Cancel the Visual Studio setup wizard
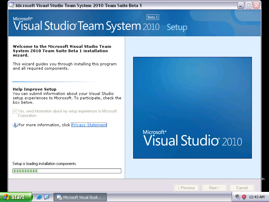269x202 pixels. tap(242, 188)
